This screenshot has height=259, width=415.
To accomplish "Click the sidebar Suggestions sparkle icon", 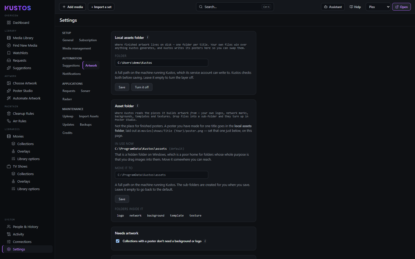I will (9, 68).
